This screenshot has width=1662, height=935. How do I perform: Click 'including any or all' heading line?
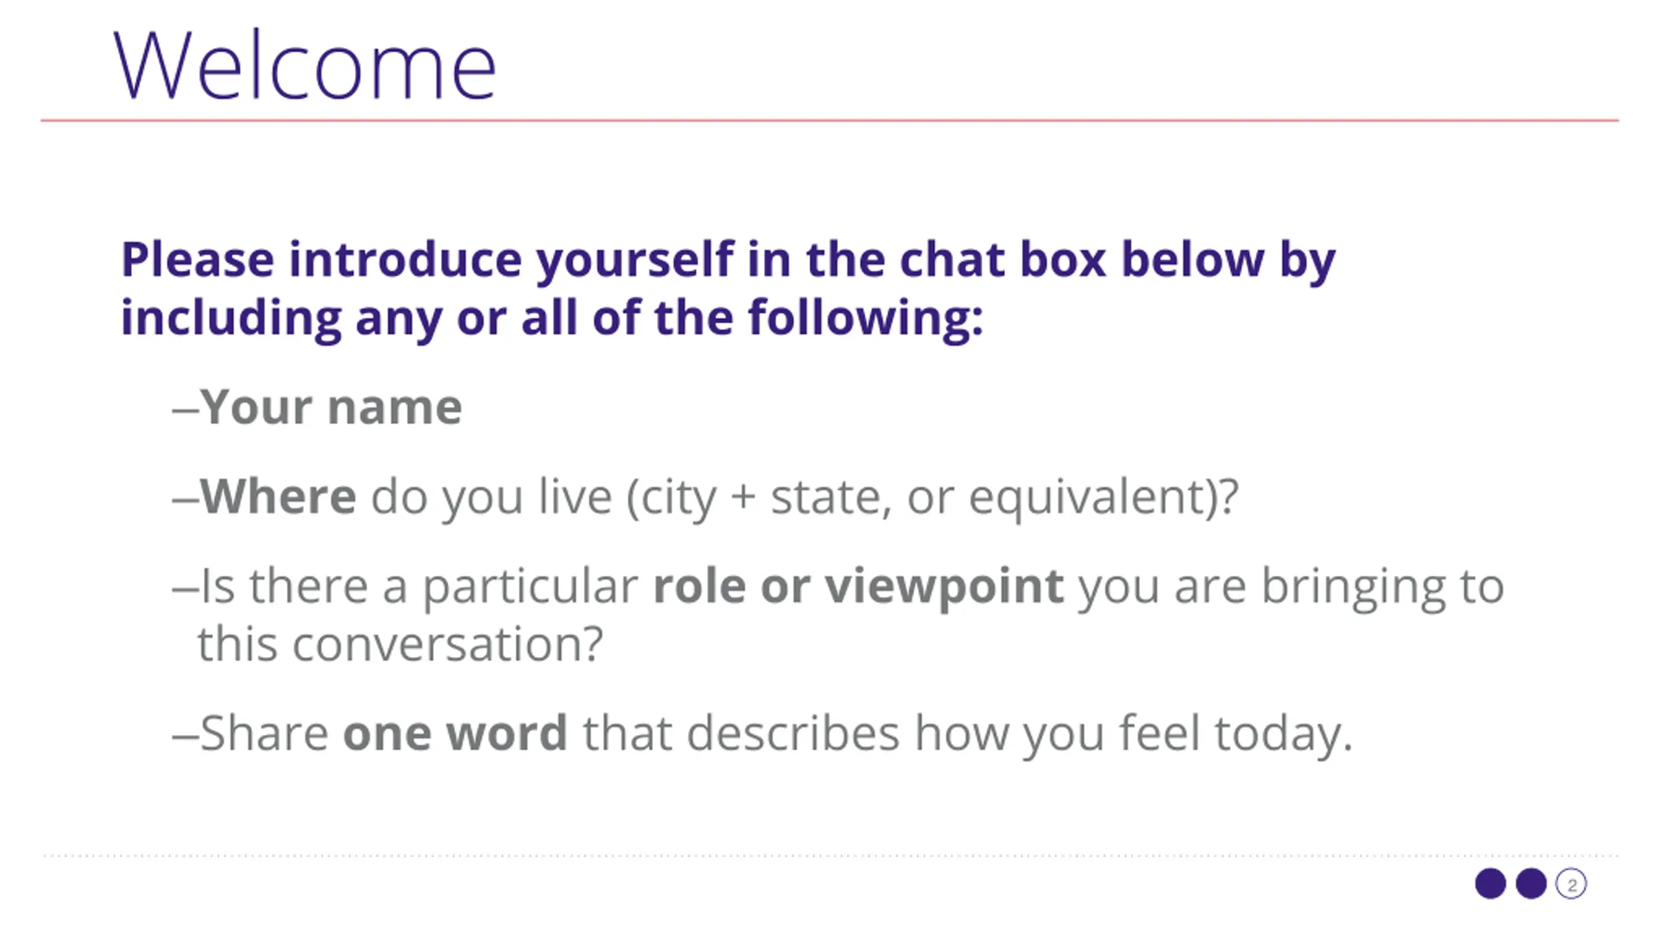(x=552, y=319)
